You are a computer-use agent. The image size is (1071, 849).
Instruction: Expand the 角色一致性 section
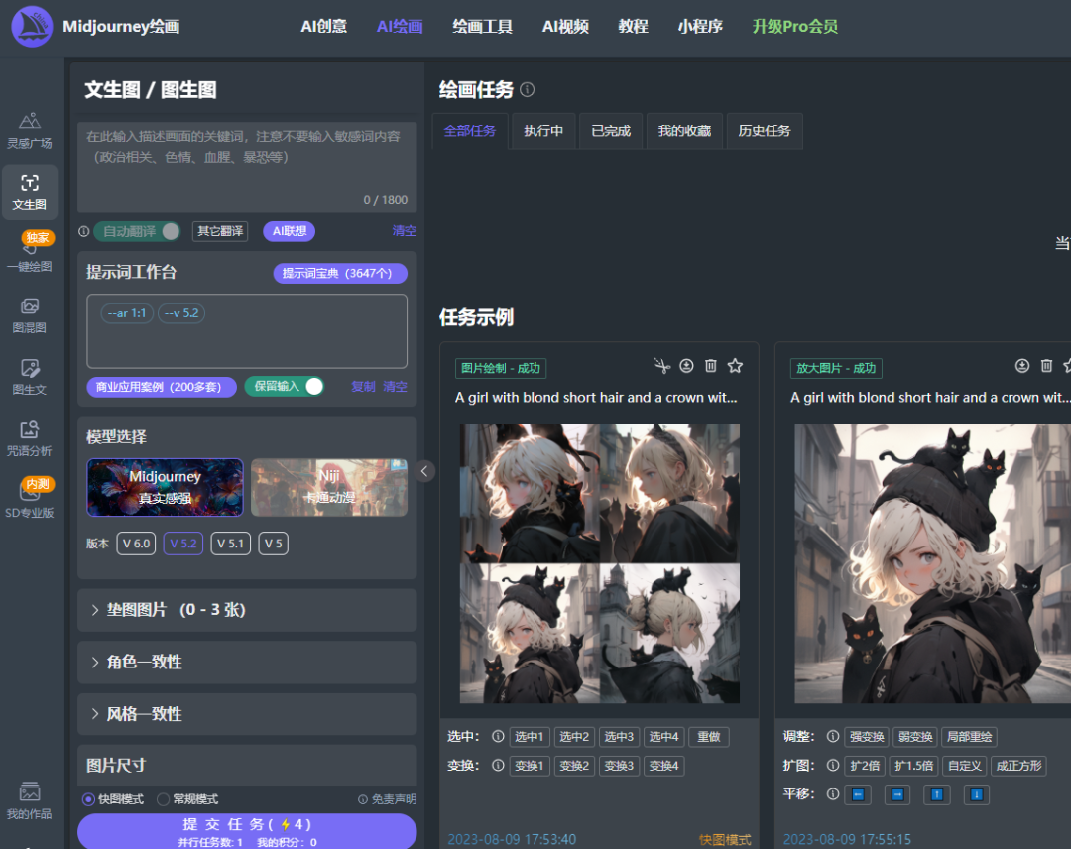tap(247, 662)
